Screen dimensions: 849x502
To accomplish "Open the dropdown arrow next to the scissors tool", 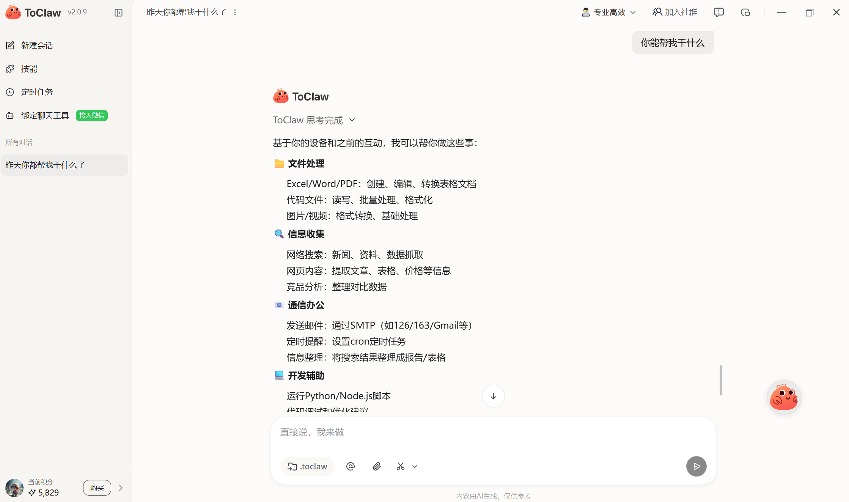I will [x=415, y=466].
